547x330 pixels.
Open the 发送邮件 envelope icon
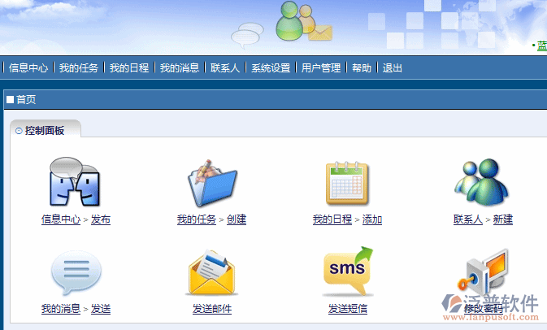click(211, 273)
